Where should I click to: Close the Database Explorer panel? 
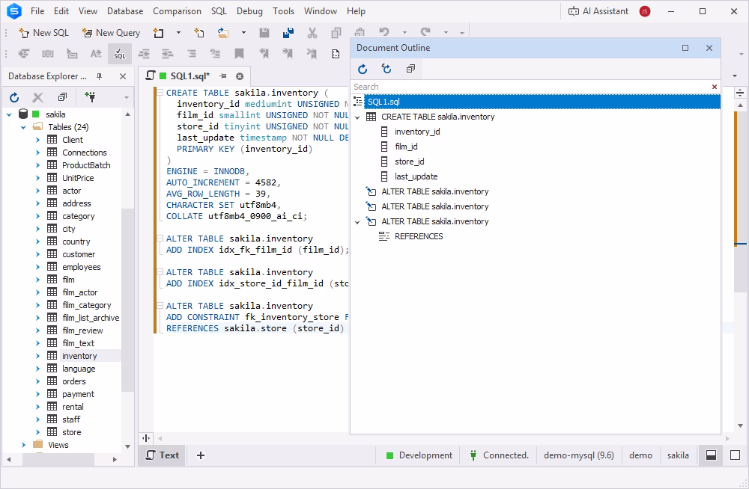coord(123,76)
